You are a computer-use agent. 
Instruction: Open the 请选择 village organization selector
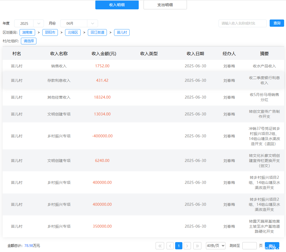pos(29,41)
